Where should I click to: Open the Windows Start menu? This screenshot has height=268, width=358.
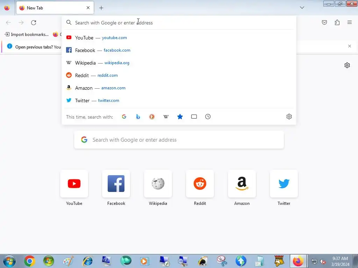point(9,261)
